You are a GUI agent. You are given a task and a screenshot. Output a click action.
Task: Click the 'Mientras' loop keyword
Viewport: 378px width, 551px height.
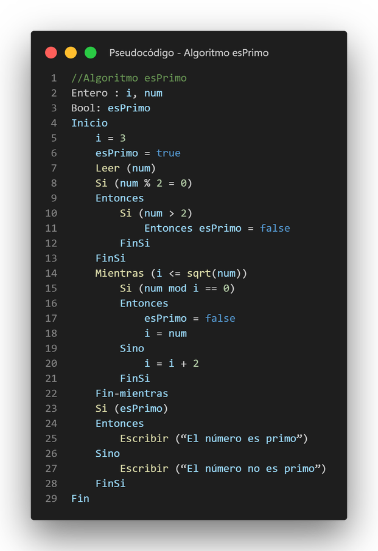click(119, 273)
